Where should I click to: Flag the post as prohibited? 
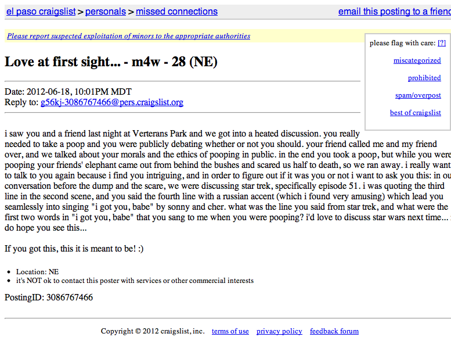click(x=424, y=78)
